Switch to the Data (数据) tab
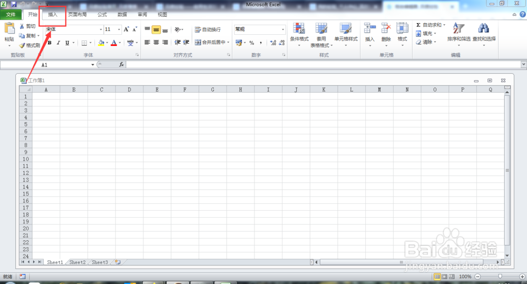The image size is (527, 284). pyautogui.click(x=122, y=14)
